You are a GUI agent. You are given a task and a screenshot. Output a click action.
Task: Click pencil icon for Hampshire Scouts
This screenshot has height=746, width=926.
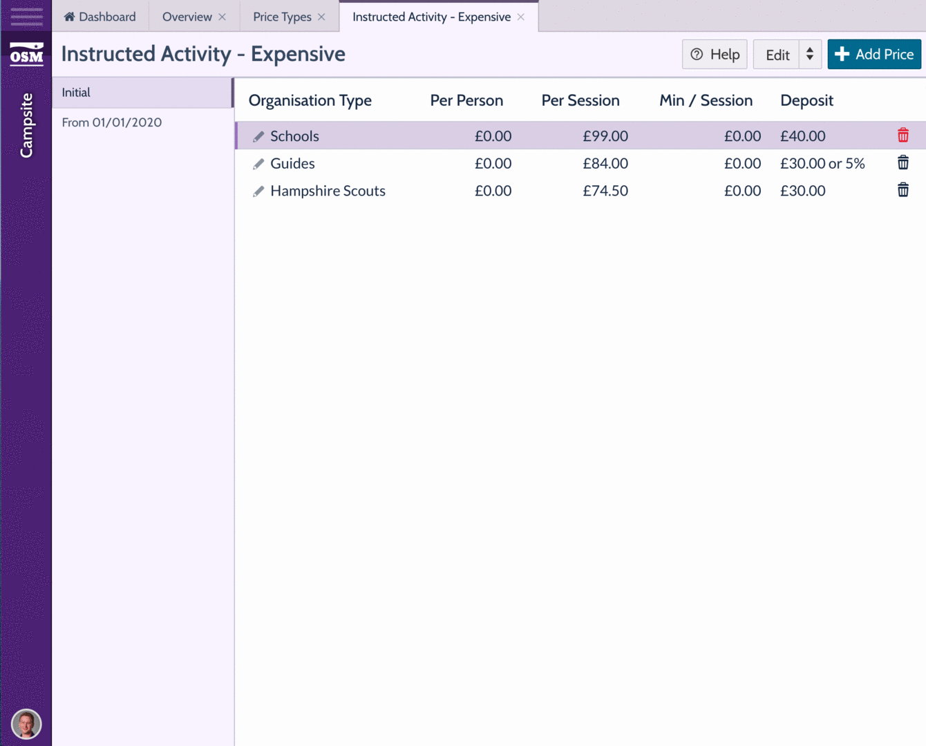click(258, 192)
